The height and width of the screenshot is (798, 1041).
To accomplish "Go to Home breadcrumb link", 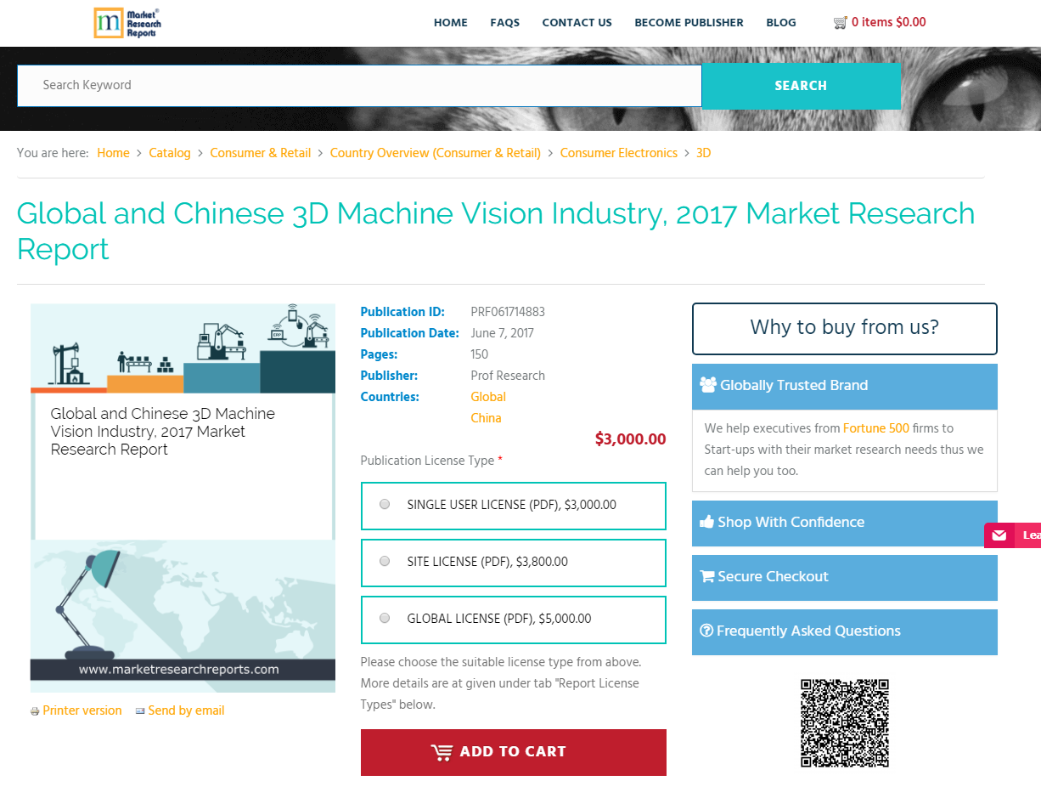I will pos(114,153).
